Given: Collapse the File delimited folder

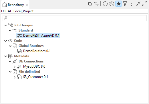Looking at the screenshot, I should [10, 72].
